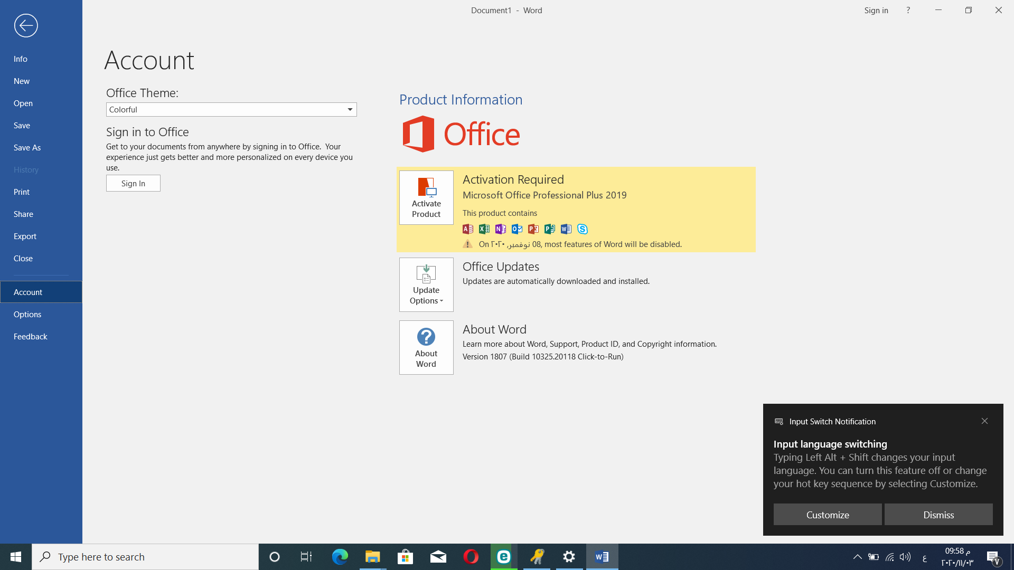Screen dimensions: 1014x570
Task: Open Opera browser from the taskbar
Action: click(471, 557)
